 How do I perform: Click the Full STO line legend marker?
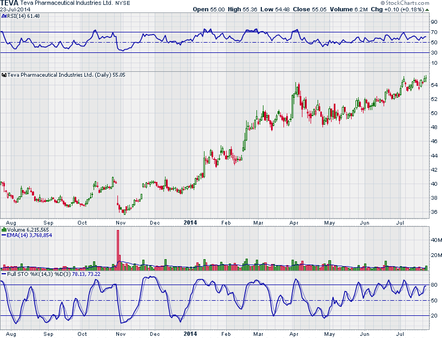[3, 274]
